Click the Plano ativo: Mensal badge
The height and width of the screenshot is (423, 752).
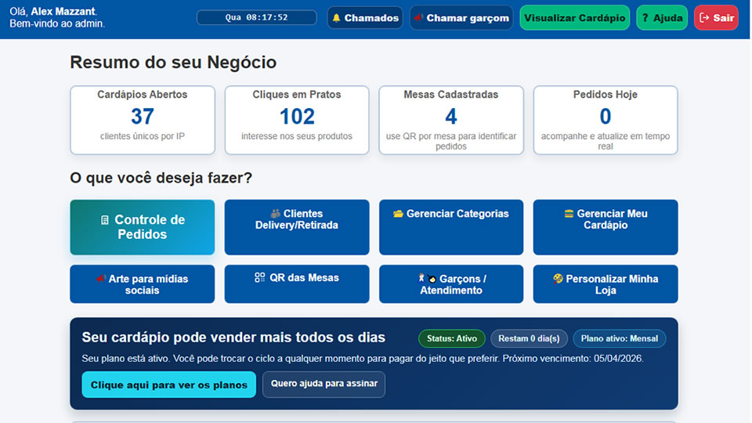(619, 339)
